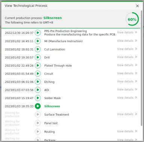Image resolution: width=144 pixels, height=142 pixels.
Task: Click the PPE-Pre Production Engineering step icon
Action: (x=38, y=33)
